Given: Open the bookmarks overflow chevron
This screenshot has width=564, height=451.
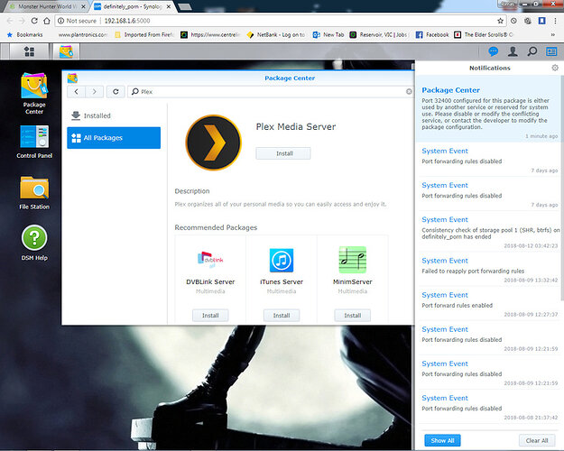Looking at the screenshot, I should [x=553, y=35].
